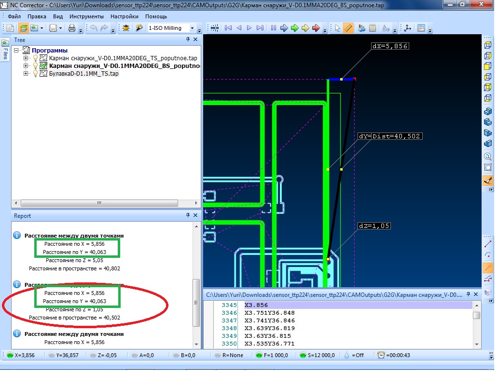Toggle lightbulb for БулавкаD-D1.1MM_TS.tap
The height and width of the screenshot is (373, 498).
coord(36,74)
